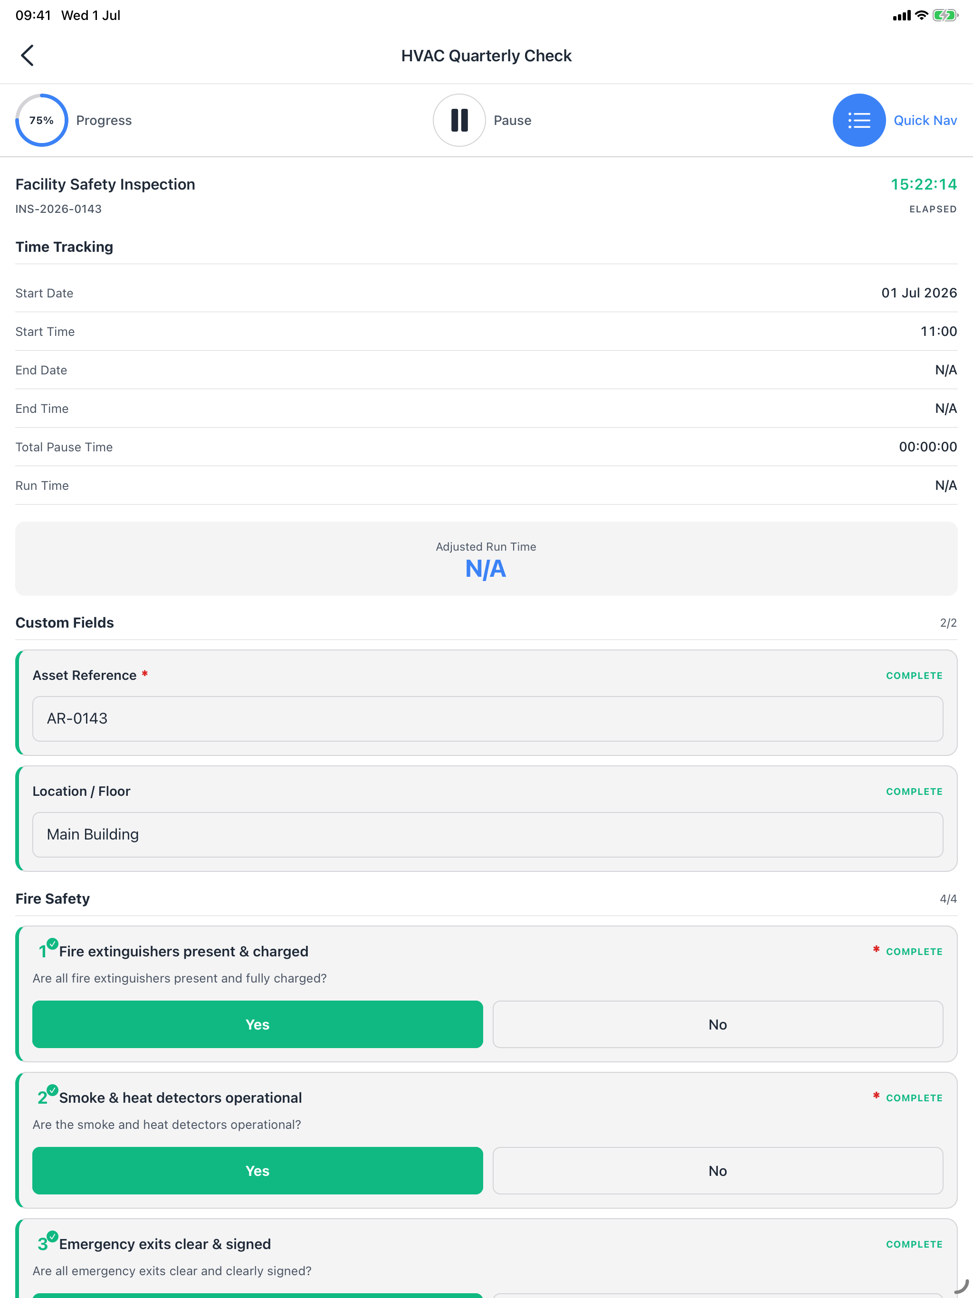
Task: Tap the battery charging status icon
Action: click(945, 15)
